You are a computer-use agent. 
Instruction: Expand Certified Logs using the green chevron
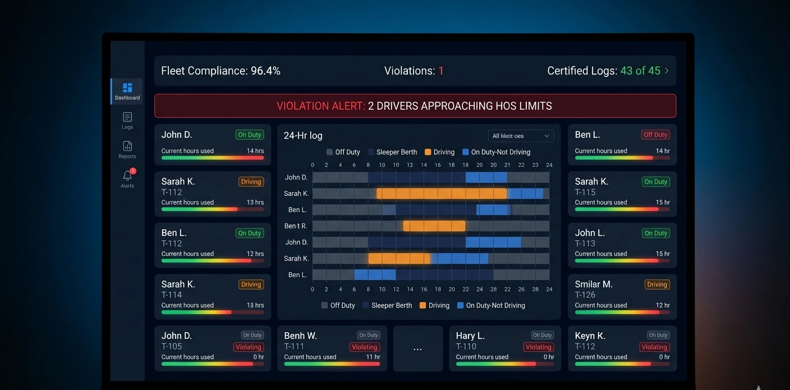667,71
